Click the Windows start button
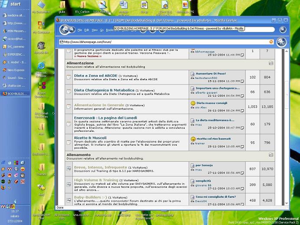 13,4
